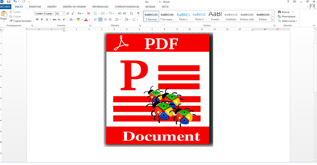Apply the Título 1 style
Image resolution: width=317 pixels, height=165 pixels.
(183, 16)
